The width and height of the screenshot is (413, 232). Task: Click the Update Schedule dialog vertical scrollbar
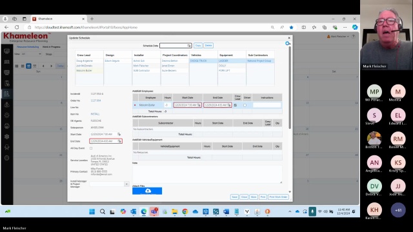click(290, 88)
